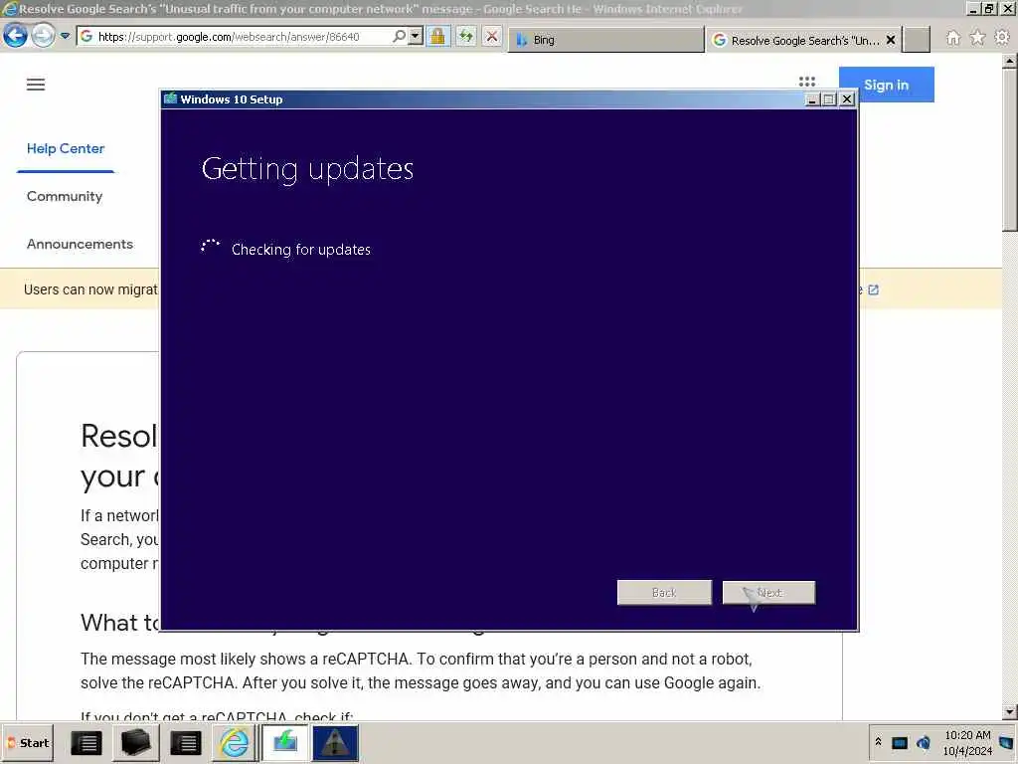Click the page scrollbar down arrow
The image size is (1018, 764).
coord(1010,712)
